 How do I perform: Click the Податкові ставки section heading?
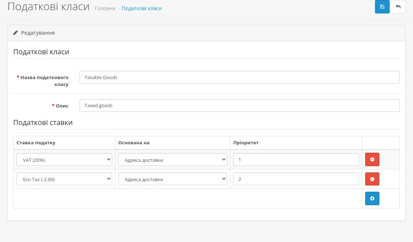coord(43,123)
